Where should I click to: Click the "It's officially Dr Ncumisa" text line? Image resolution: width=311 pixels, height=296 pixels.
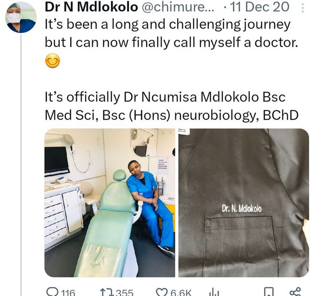click(x=165, y=97)
